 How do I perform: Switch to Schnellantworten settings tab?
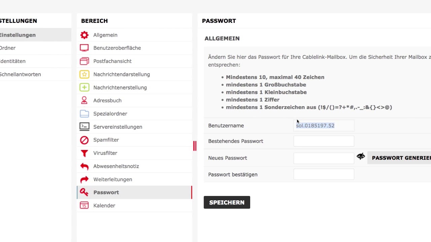pyautogui.click(x=20, y=74)
